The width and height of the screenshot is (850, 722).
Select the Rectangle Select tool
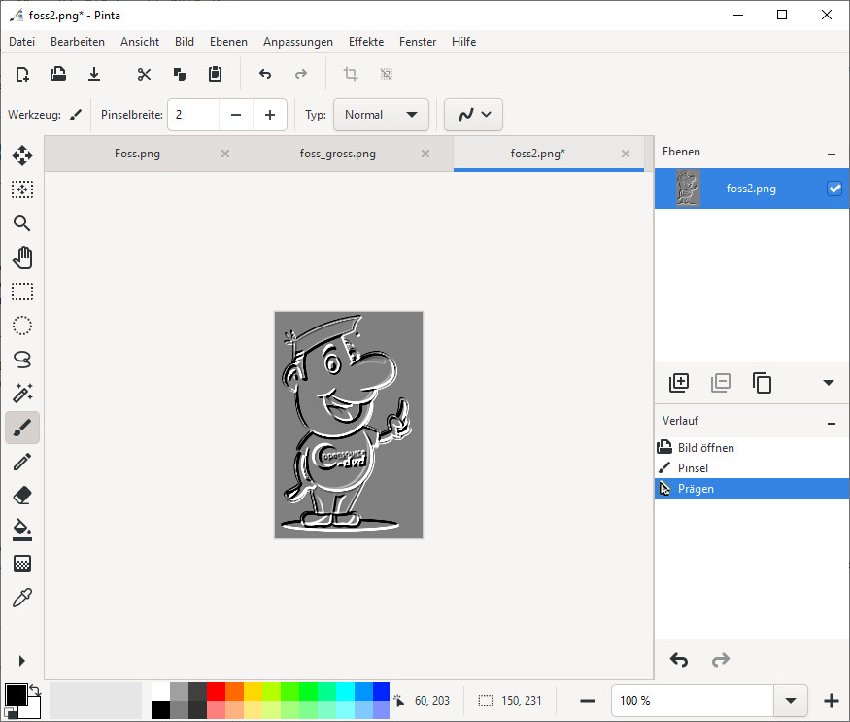click(x=22, y=292)
